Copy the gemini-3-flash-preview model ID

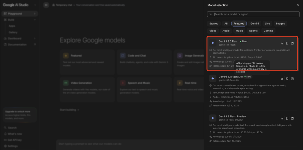coord(287,118)
